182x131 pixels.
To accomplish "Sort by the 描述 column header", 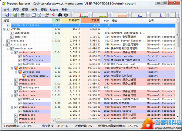I will tap(128, 21).
